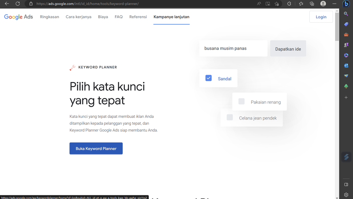The image size is (353, 199).
Task: Open the sidebar Search icon
Action: [346, 14]
